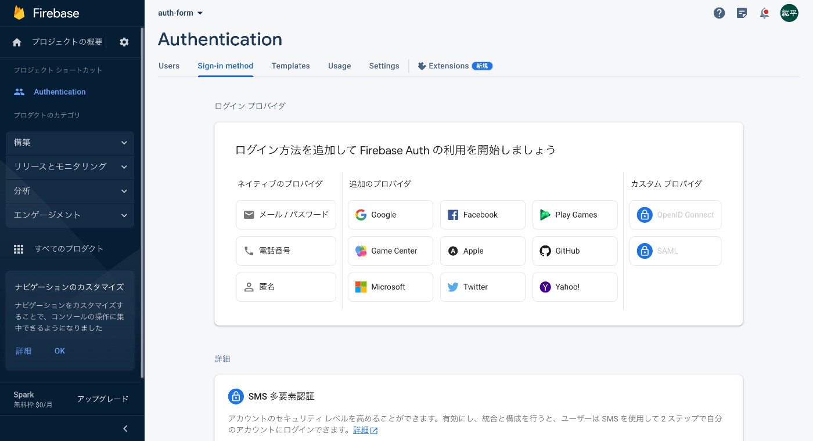The height and width of the screenshot is (441, 813).
Task: Choose the Microsoft sign-in provider
Action: click(x=390, y=287)
